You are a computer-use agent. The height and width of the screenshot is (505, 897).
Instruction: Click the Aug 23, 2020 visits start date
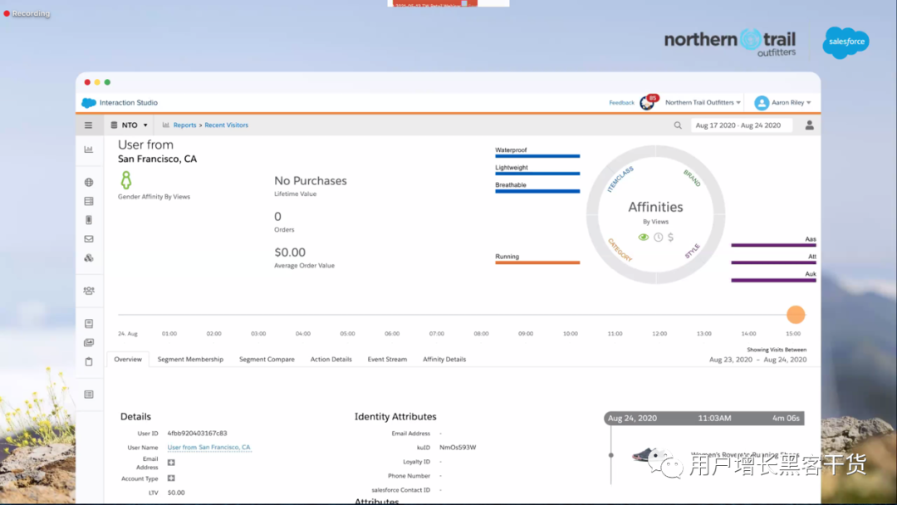pyautogui.click(x=731, y=360)
